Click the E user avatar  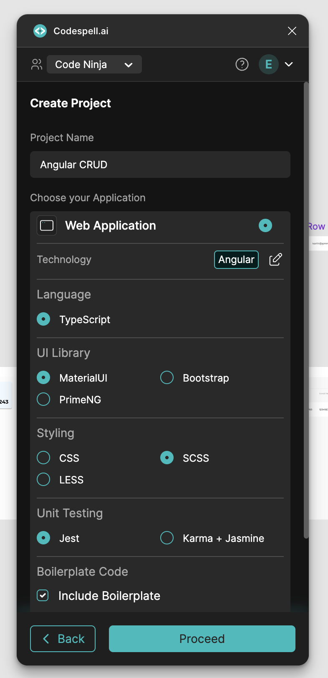click(269, 64)
